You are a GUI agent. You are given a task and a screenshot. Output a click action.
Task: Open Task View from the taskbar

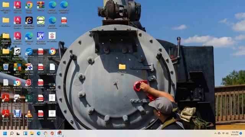point(18,134)
